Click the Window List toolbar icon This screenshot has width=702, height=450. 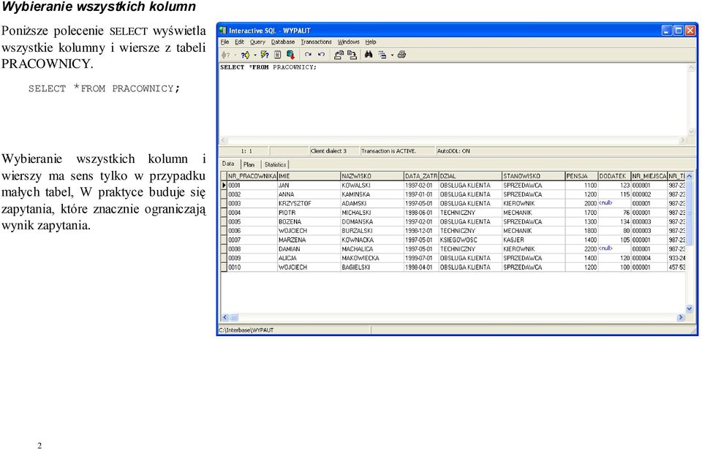click(382, 55)
